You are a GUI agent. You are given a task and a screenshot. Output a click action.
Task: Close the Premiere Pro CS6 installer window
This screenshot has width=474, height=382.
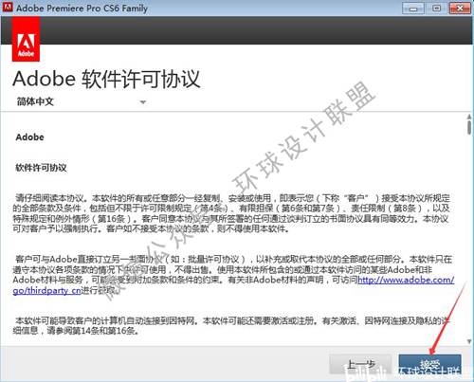[x=460, y=8]
